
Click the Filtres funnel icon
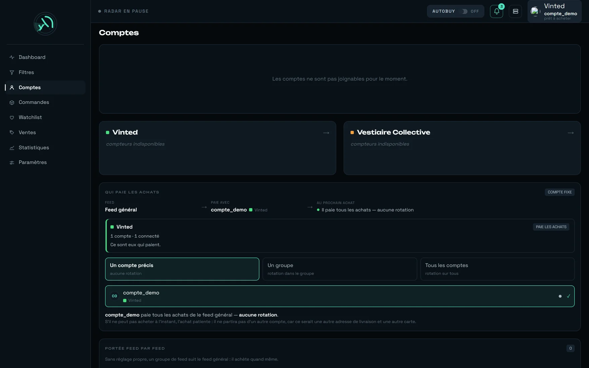12,72
